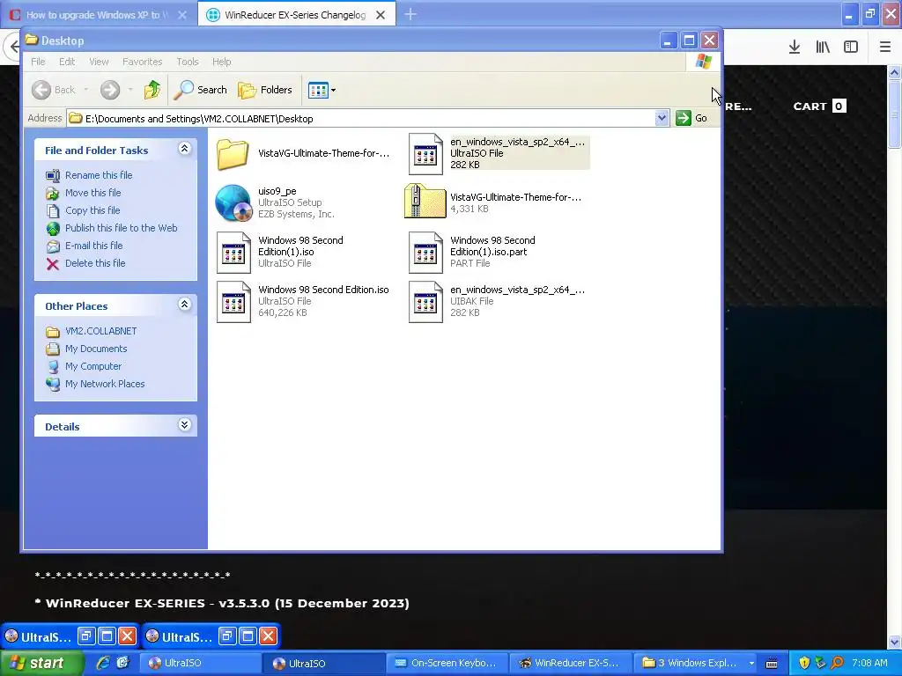This screenshot has height=676, width=902.
Task: Open the View menu
Action: tap(99, 62)
